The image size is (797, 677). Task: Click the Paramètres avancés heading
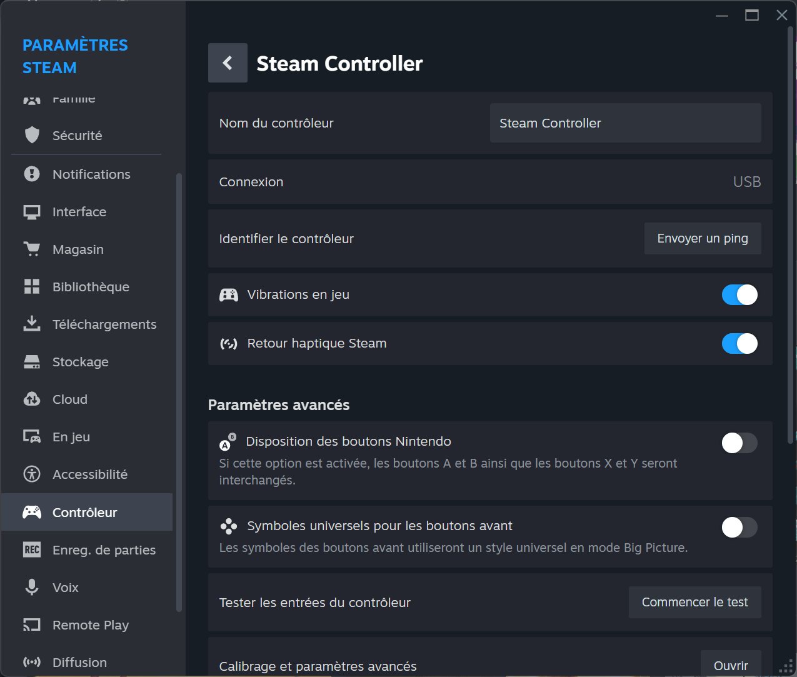(279, 405)
